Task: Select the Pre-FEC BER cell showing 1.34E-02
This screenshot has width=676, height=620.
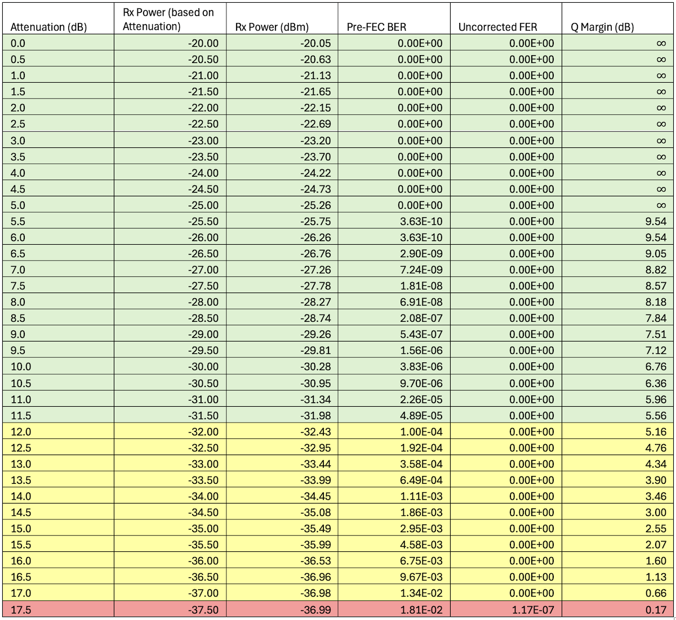Action: click(x=394, y=593)
